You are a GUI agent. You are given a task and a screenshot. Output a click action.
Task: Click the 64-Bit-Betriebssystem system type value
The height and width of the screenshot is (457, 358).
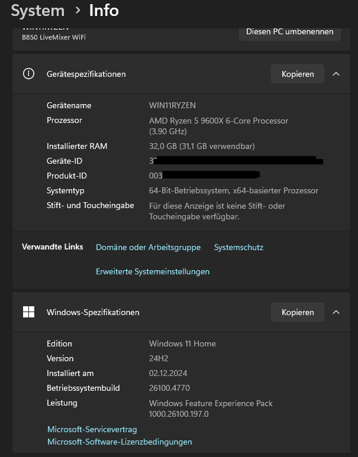point(234,190)
